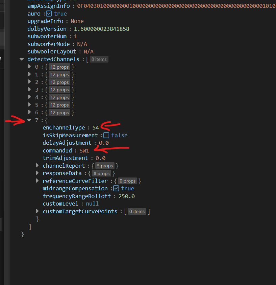Expand detectedChannels item 5
This screenshot has width=276, height=285.
tap(29, 105)
